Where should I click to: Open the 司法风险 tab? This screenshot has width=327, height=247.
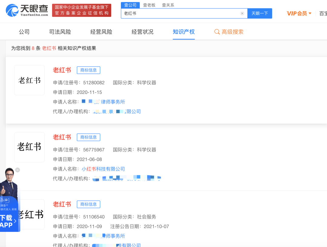(x=59, y=32)
